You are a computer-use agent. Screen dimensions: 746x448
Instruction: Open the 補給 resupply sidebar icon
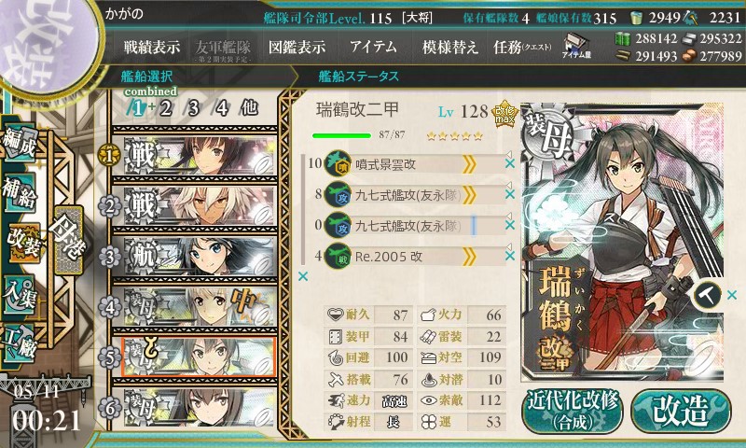[21, 192]
